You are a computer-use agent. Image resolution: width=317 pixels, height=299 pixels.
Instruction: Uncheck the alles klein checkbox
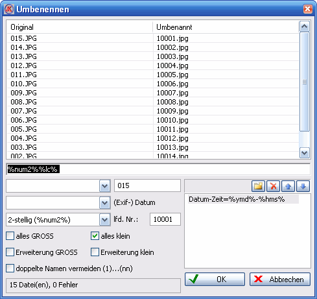pyautogui.click(x=95, y=236)
